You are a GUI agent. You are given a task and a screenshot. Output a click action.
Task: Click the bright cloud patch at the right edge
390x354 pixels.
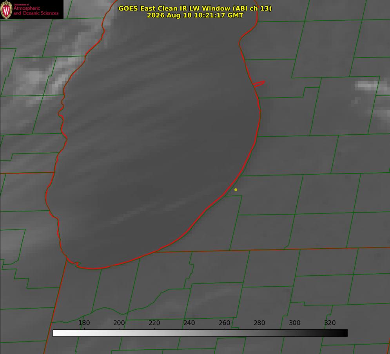click(x=372, y=86)
